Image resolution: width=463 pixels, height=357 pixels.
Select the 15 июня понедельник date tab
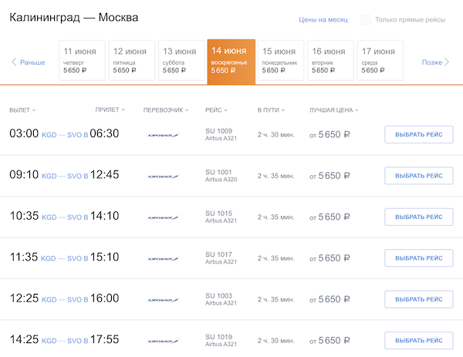(x=279, y=60)
